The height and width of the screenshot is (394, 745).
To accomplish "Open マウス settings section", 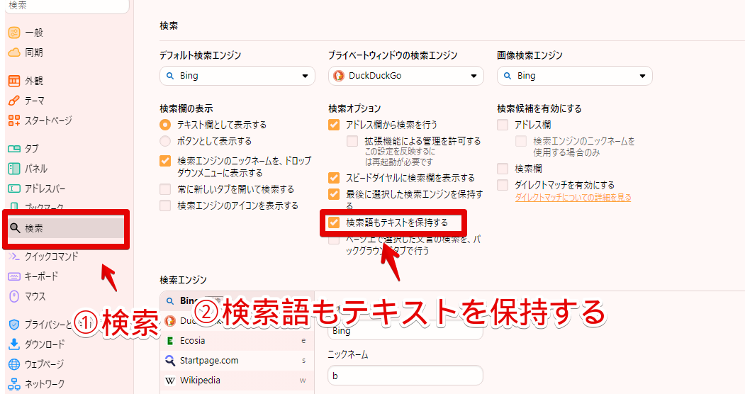I will 35,296.
